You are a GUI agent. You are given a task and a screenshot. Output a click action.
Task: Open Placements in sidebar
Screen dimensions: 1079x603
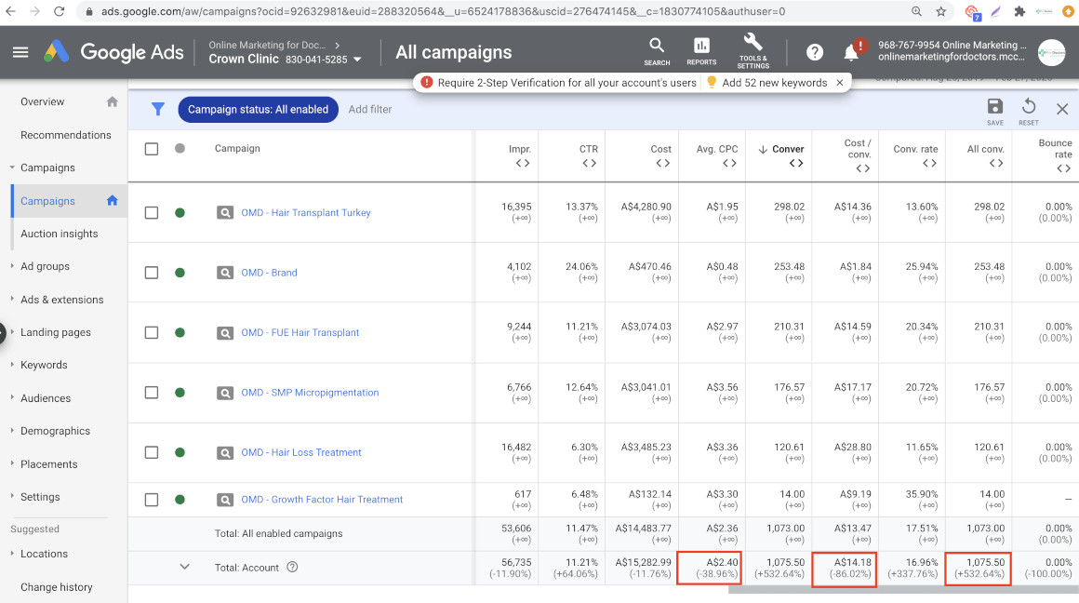(x=49, y=464)
